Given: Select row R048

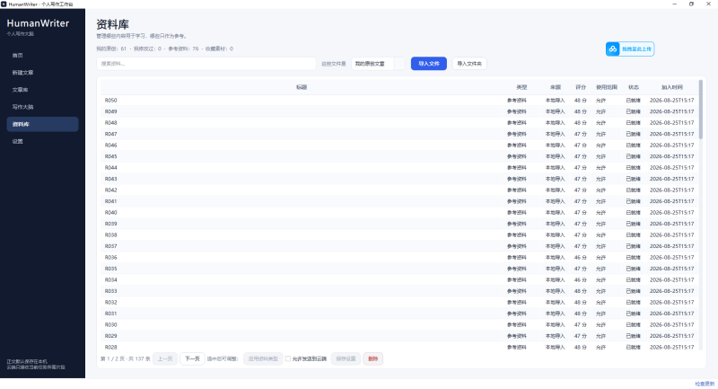Looking at the screenshot, I should [x=399, y=123].
